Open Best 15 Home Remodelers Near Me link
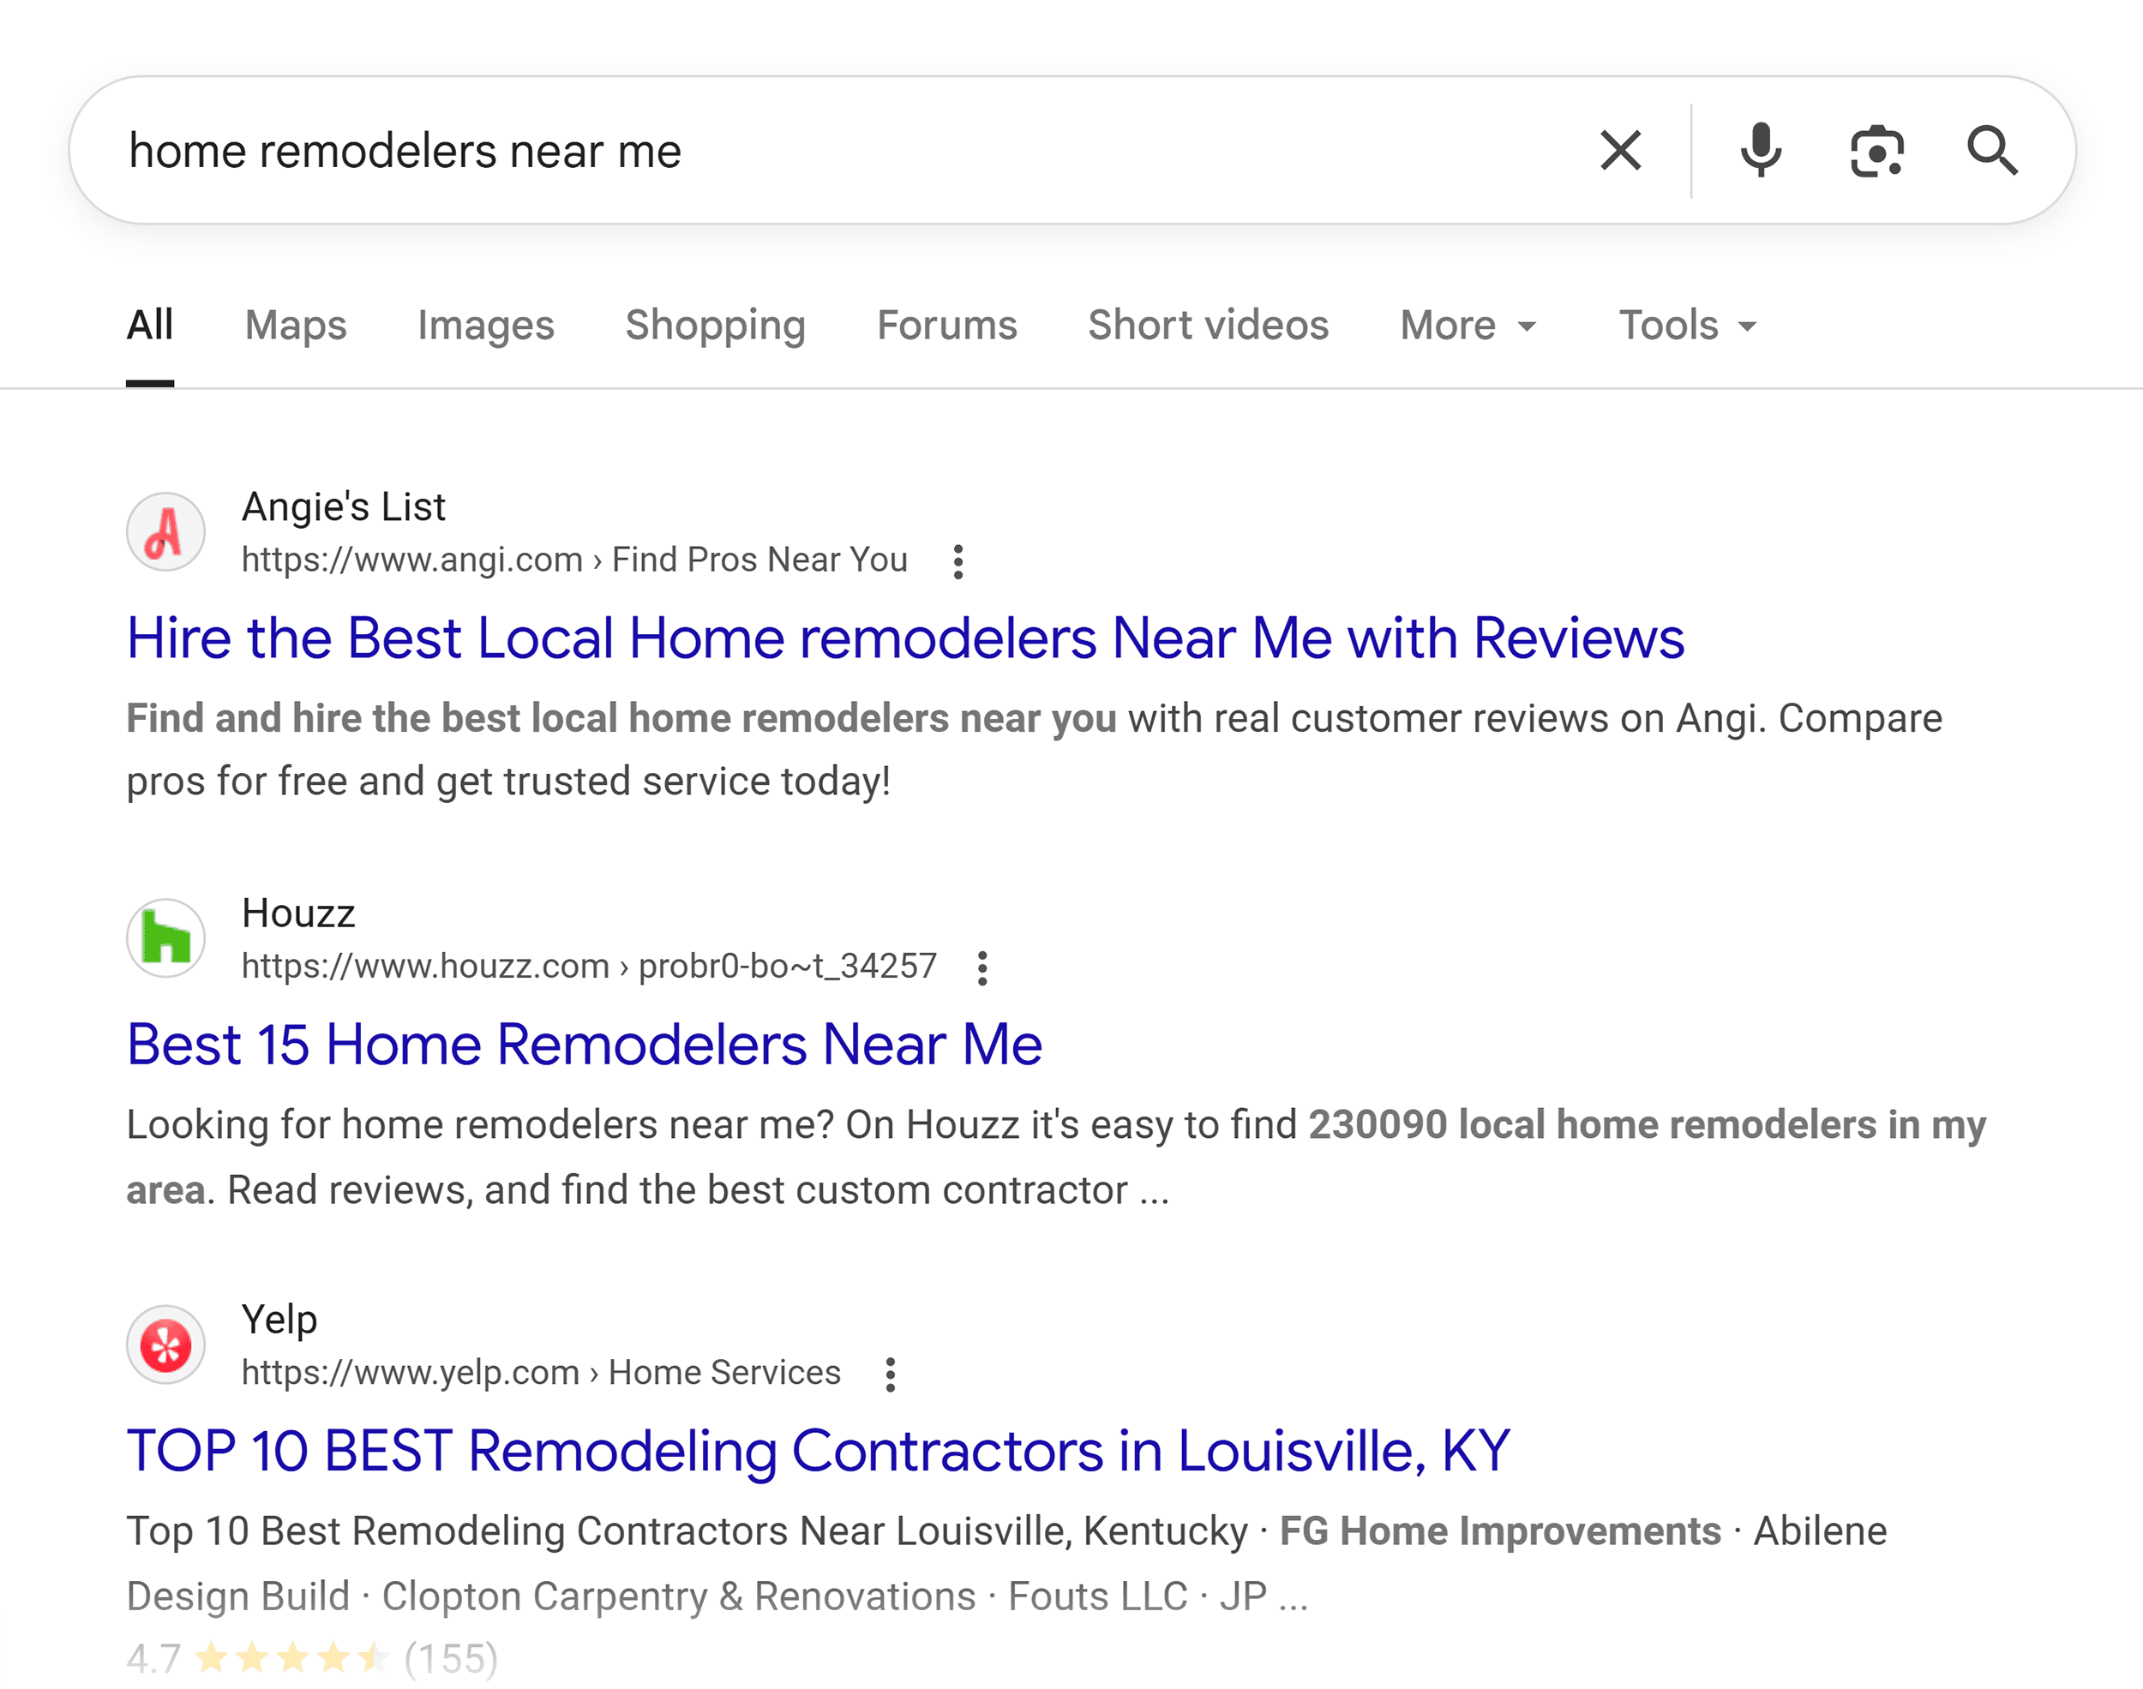2143x1689 pixels. 585,1045
